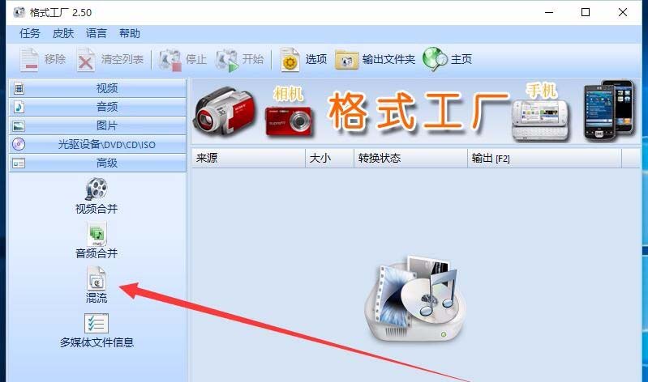Click the 输出文件夹 text label

point(388,59)
